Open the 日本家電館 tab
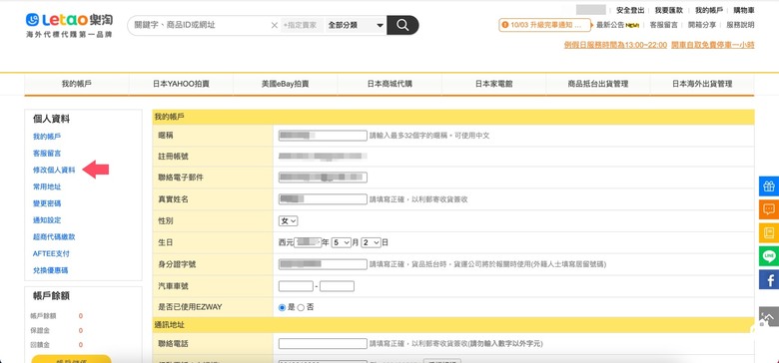This screenshot has width=779, height=363. click(493, 84)
